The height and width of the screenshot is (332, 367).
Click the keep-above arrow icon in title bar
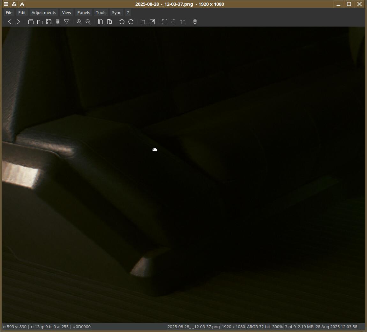[22, 4]
